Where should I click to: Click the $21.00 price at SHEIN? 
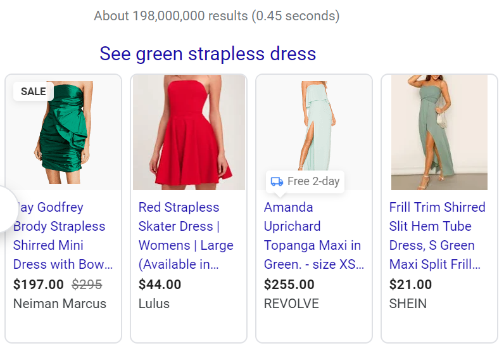[x=410, y=285]
